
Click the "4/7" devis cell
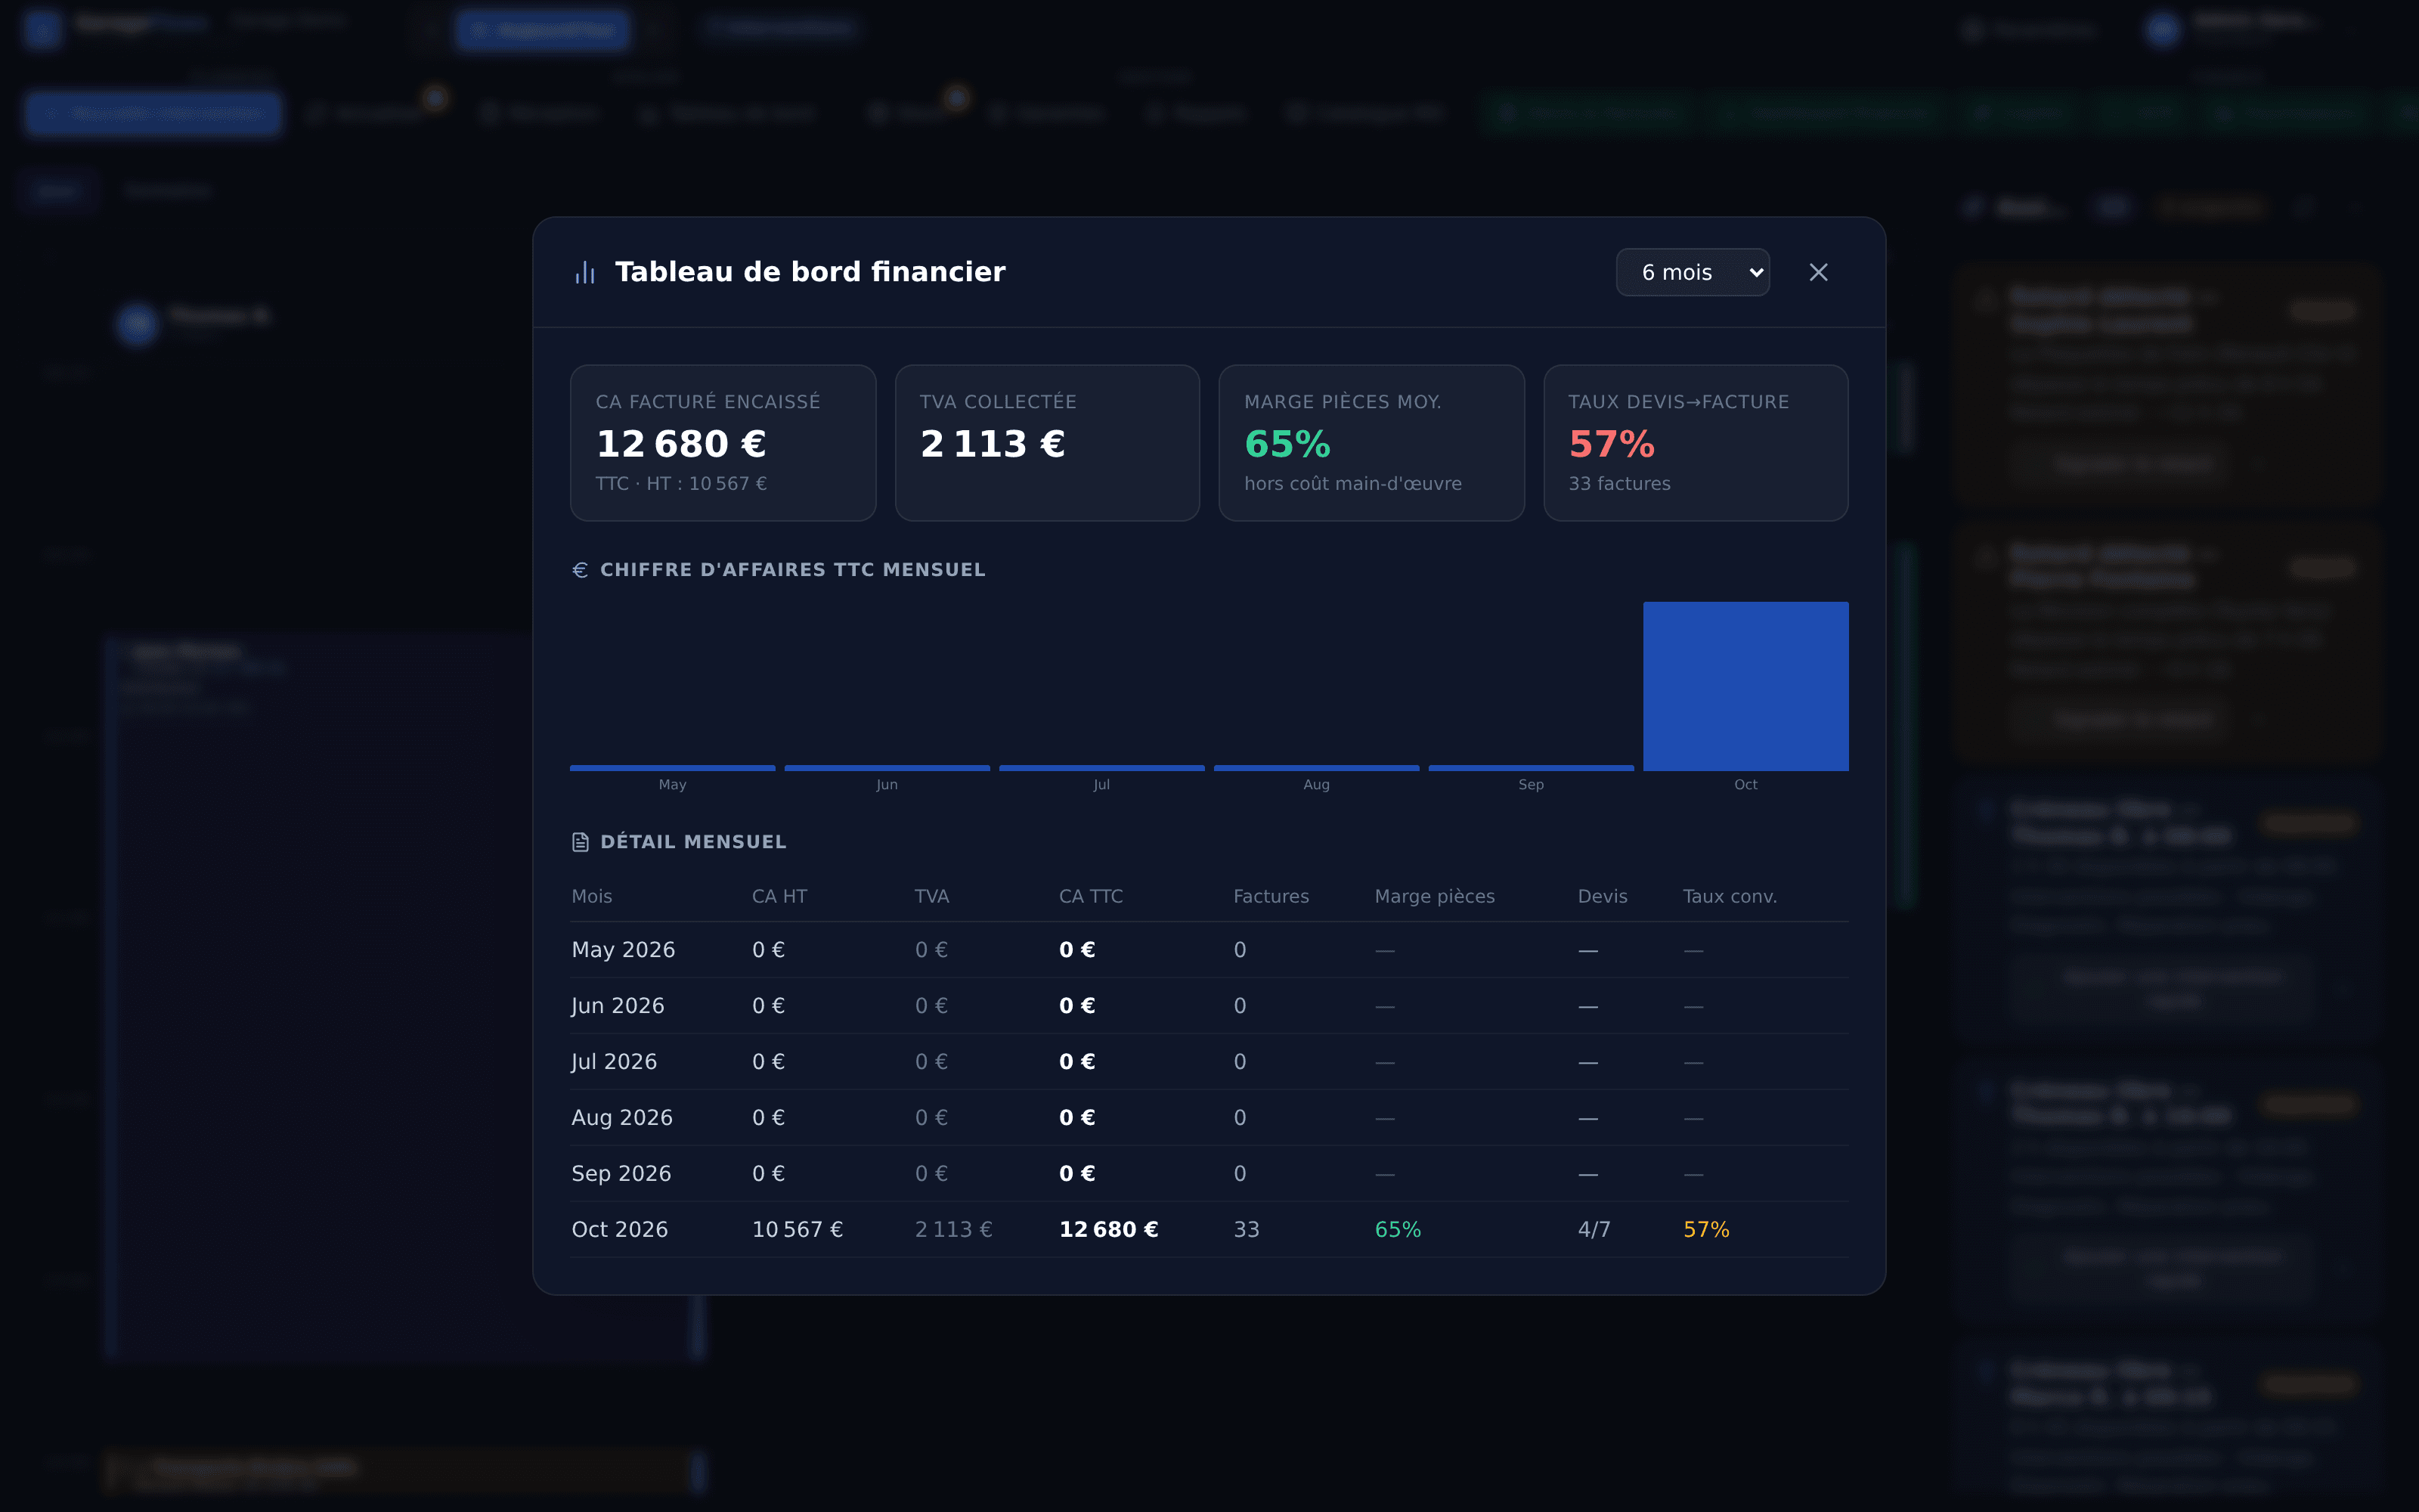(x=1594, y=1230)
